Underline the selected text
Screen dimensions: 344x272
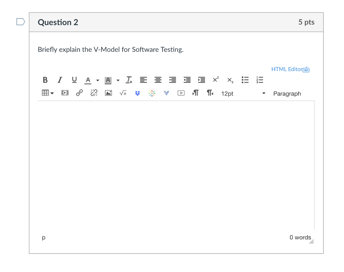[74, 80]
